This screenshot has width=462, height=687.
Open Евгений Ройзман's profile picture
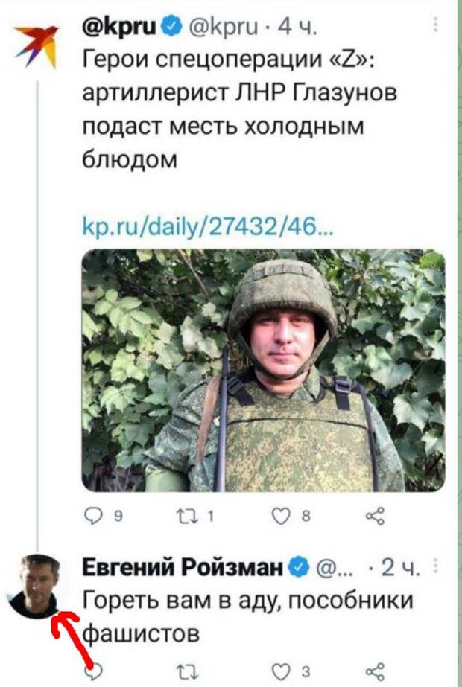pyautogui.click(x=37, y=586)
